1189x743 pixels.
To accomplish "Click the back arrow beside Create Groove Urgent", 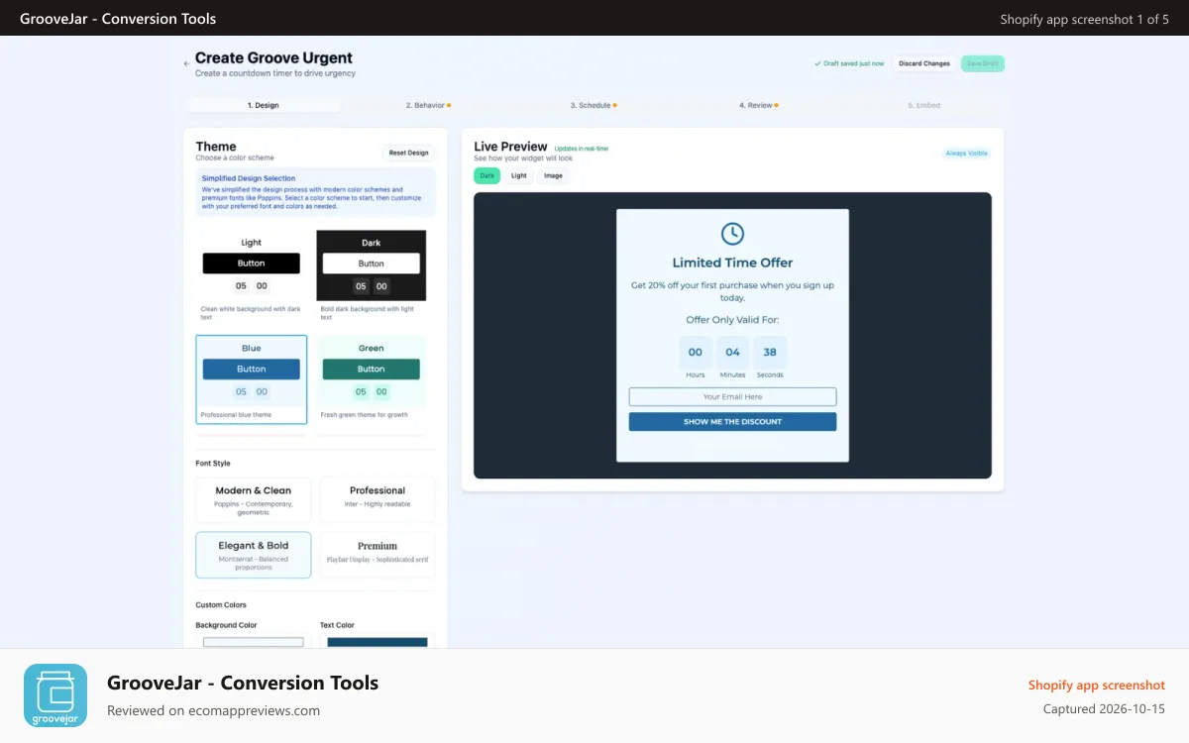I will (x=186, y=63).
